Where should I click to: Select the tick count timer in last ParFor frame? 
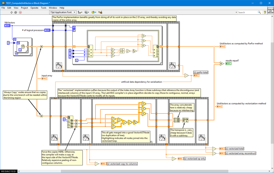[x=172, y=66]
